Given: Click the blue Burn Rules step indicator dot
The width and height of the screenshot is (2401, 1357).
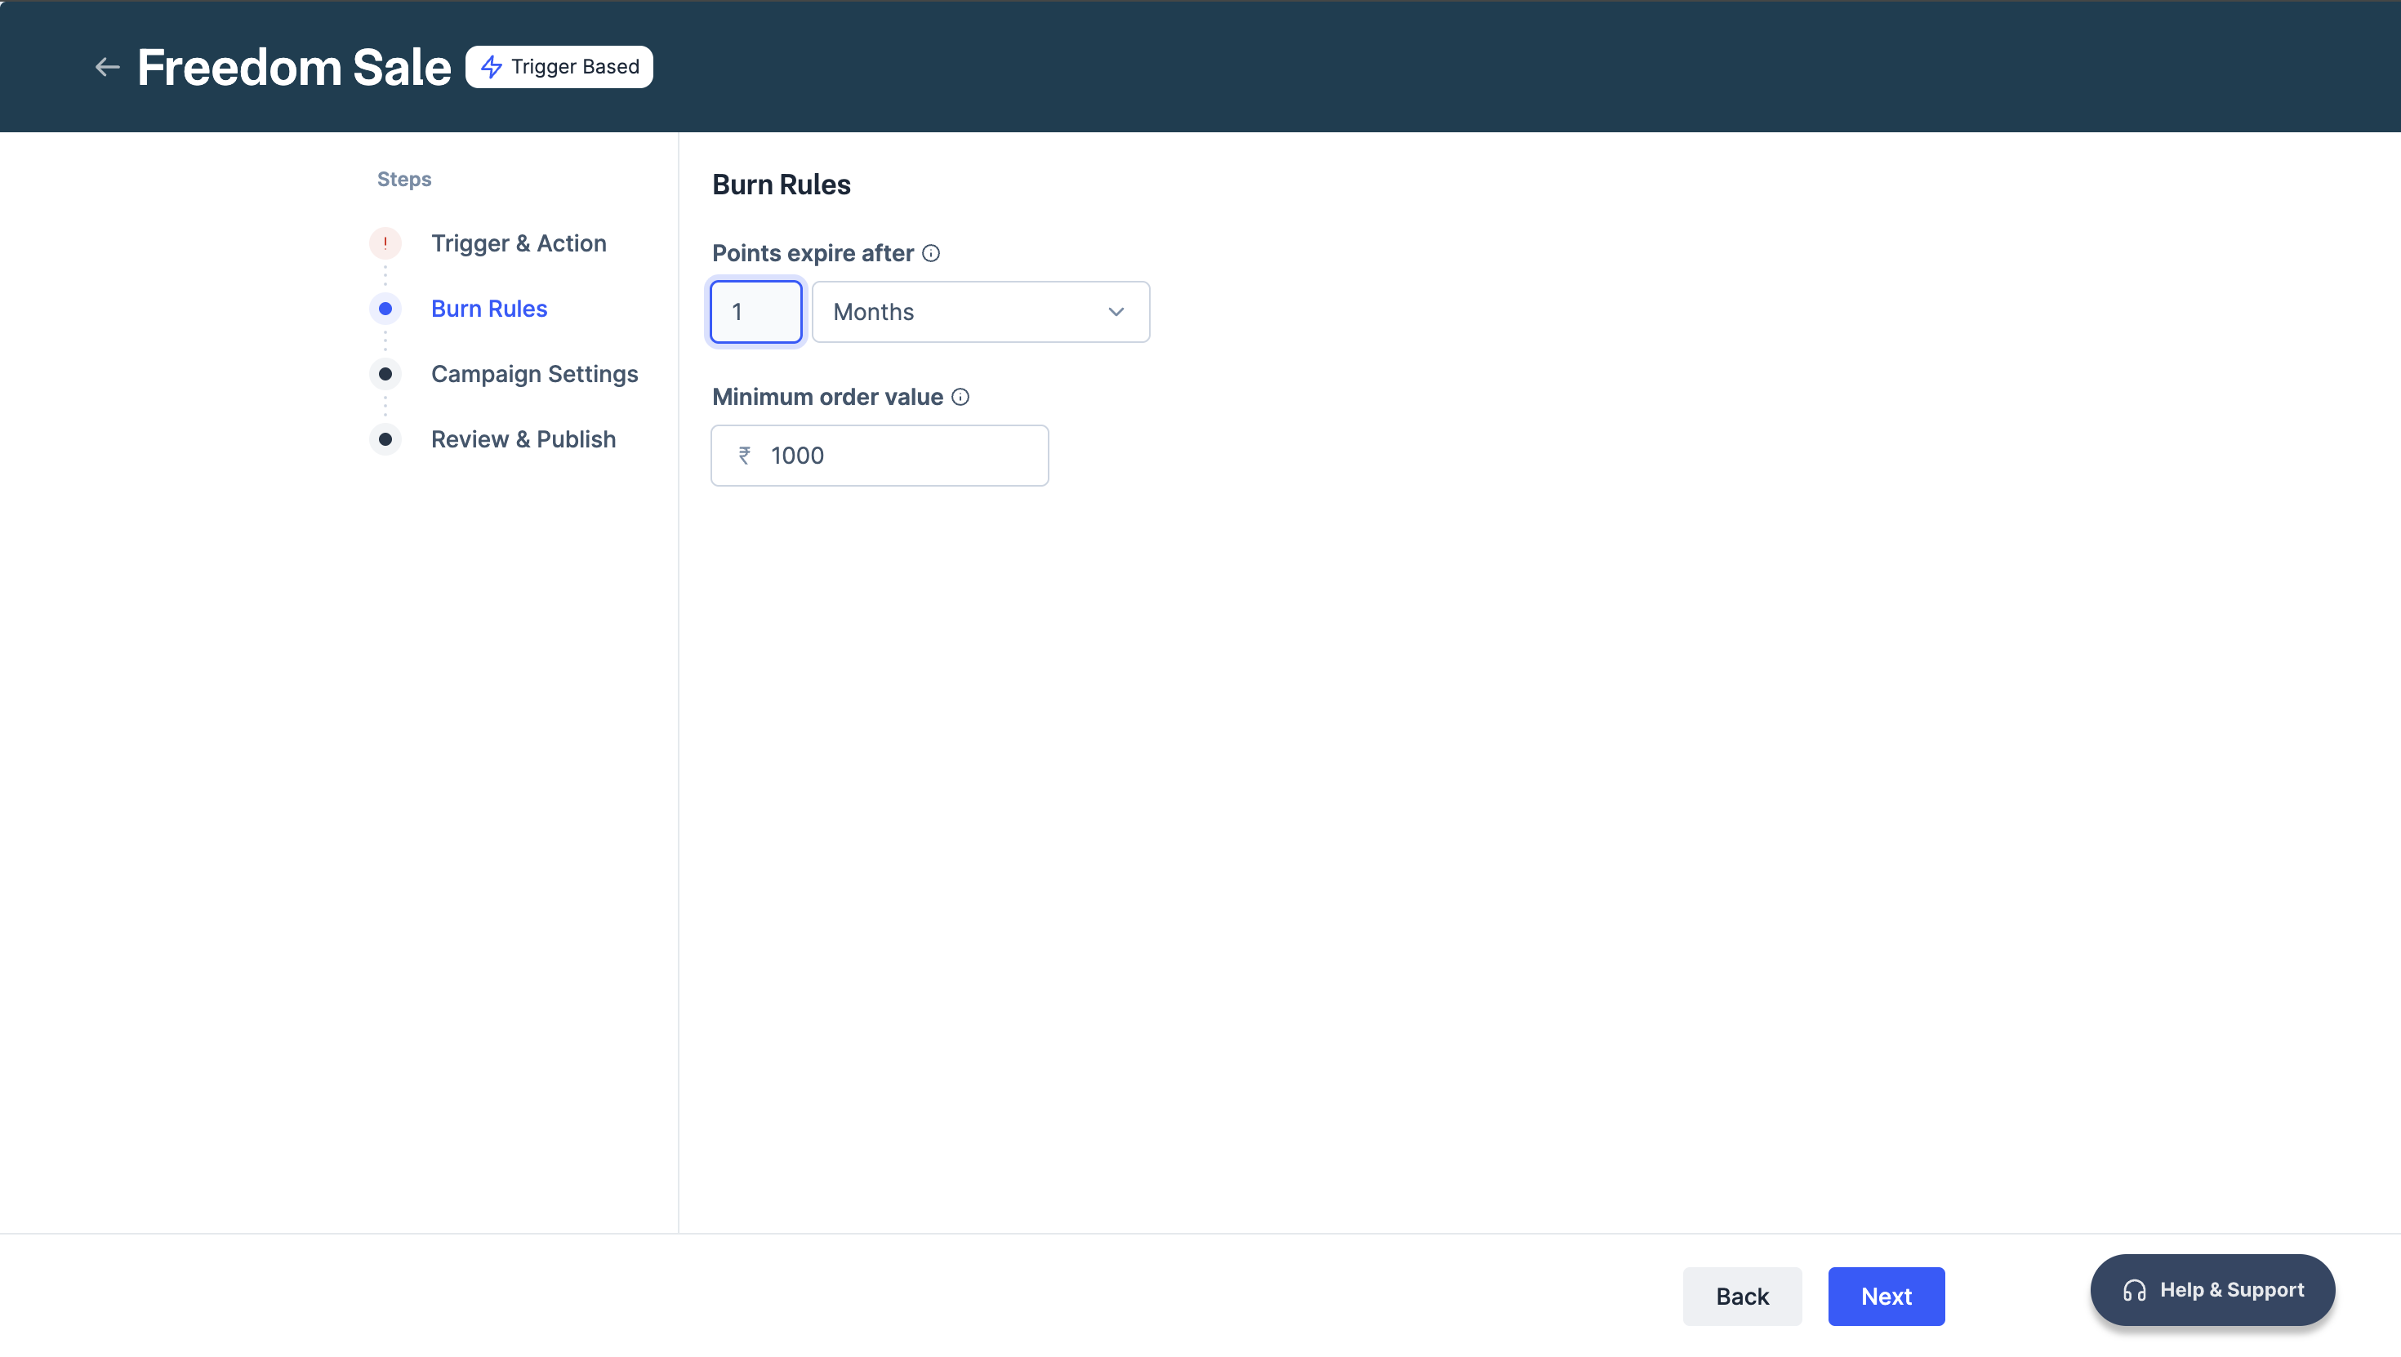Looking at the screenshot, I should pos(385,309).
